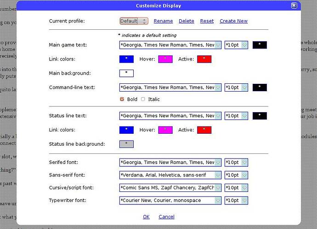Open the Cursive/script font dropdown

[170, 188]
